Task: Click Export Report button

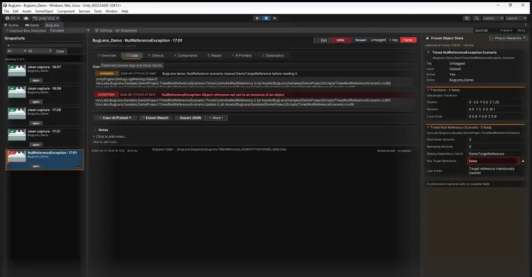Action: point(156,118)
